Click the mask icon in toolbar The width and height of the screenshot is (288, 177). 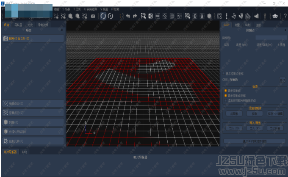[x=275, y=16]
